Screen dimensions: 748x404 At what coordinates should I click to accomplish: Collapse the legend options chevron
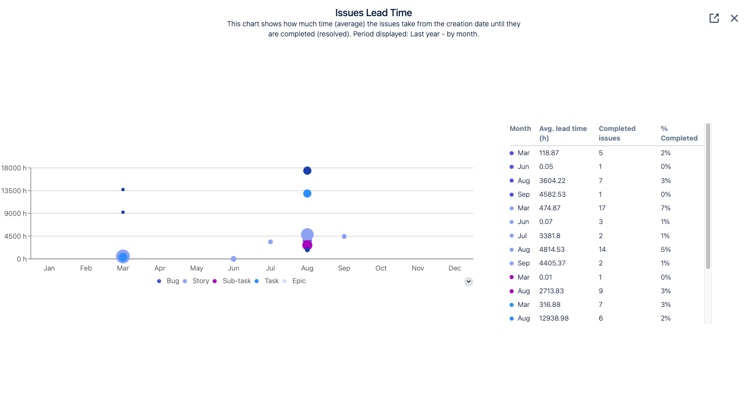coord(468,281)
